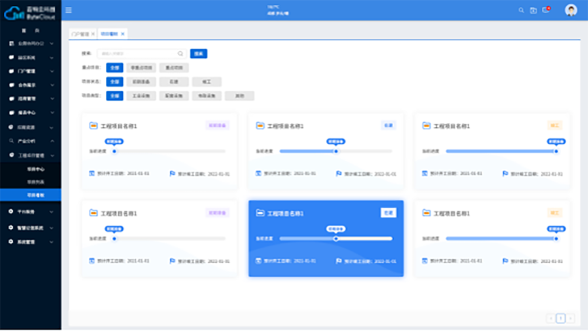Switch to the 门户管理 tab
Image resolution: width=588 pixels, height=331 pixels.
[x=80, y=34]
